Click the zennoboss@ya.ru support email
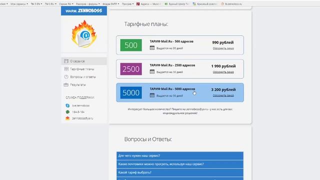The image size is (320, 180). (x=82, y=118)
